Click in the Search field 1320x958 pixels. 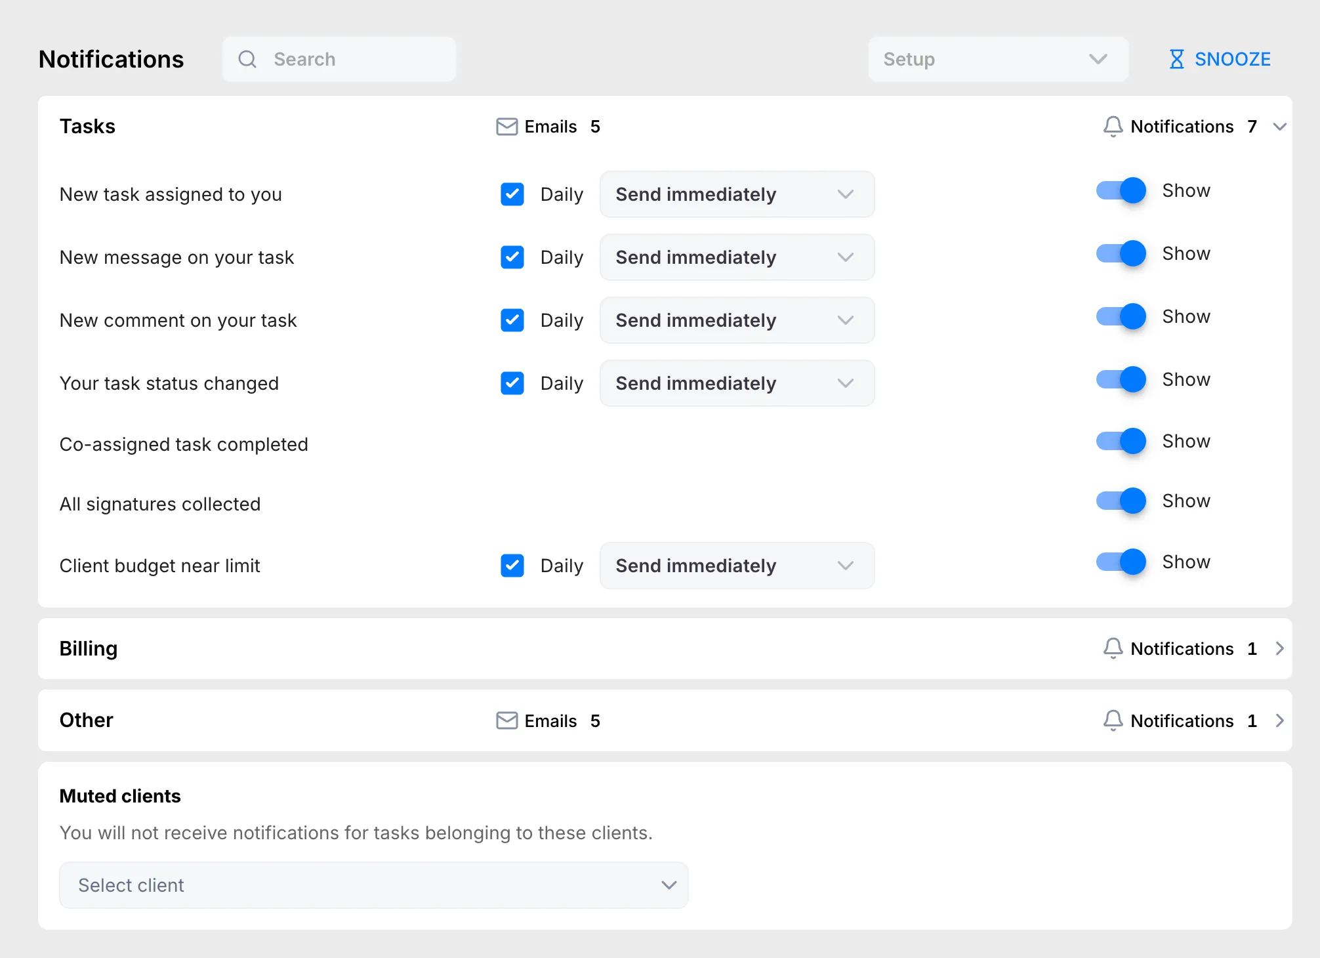click(339, 59)
